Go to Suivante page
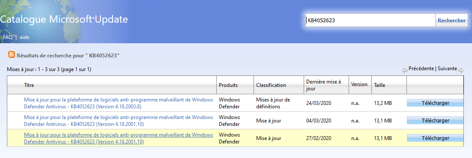Screen dimensions: 472x158 pyautogui.click(x=447, y=69)
